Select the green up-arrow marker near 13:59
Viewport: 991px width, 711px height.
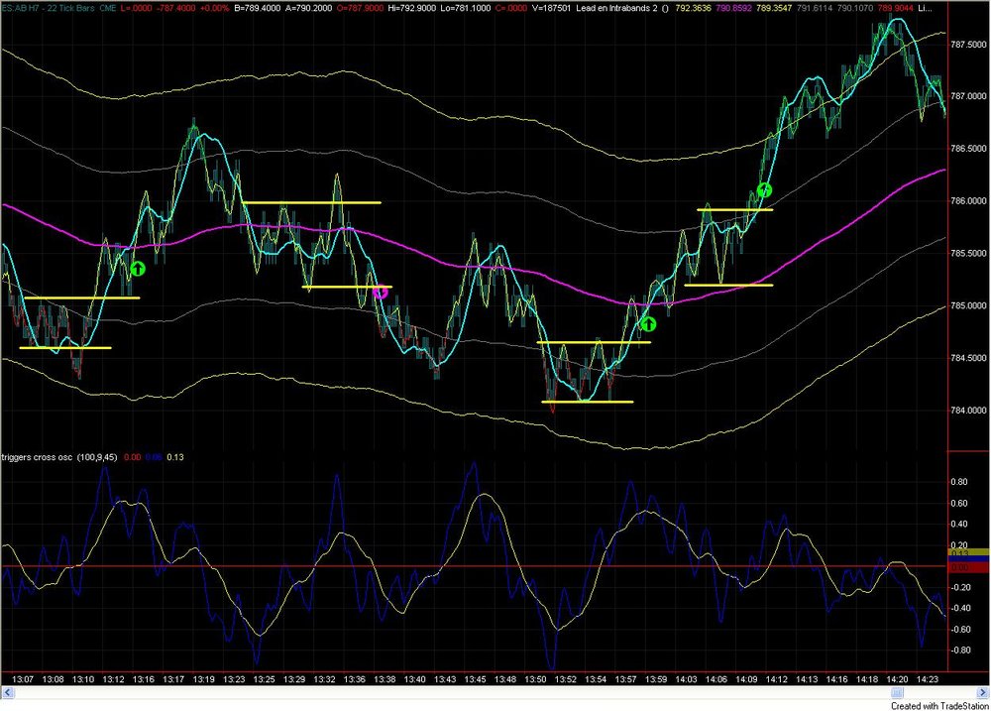(648, 324)
